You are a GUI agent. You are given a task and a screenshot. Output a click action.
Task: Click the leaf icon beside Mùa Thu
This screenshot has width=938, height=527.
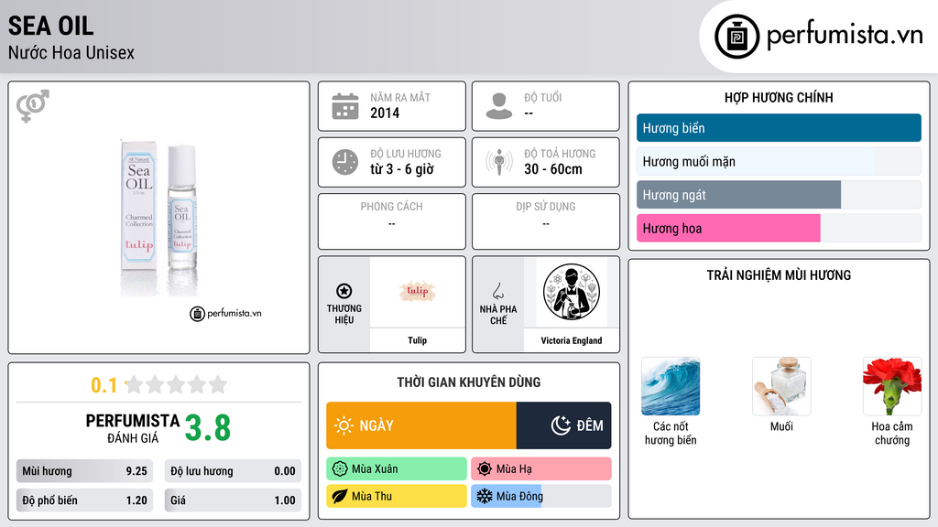(x=340, y=496)
